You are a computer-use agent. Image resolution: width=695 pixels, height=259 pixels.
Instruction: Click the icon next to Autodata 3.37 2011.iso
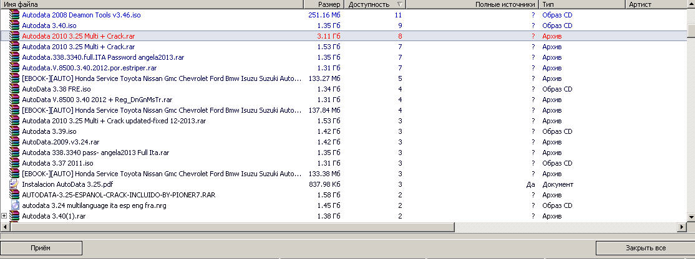tap(14, 164)
